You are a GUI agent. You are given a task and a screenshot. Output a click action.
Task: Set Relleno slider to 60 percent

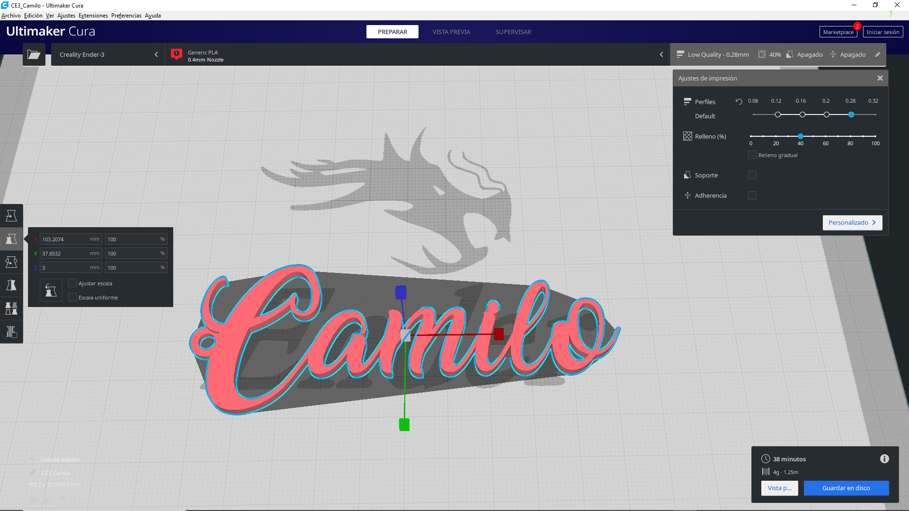[x=826, y=136]
